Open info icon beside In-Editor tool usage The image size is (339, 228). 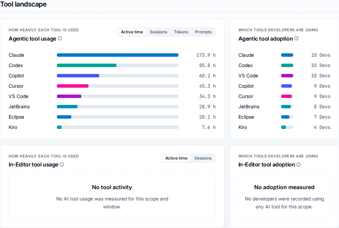click(62, 165)
